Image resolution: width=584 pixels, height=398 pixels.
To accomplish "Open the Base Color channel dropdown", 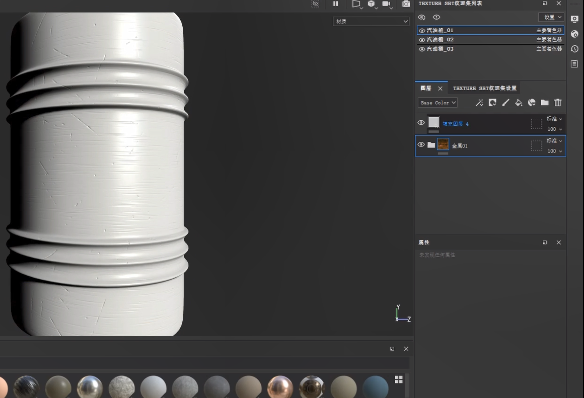I will 437,103.
